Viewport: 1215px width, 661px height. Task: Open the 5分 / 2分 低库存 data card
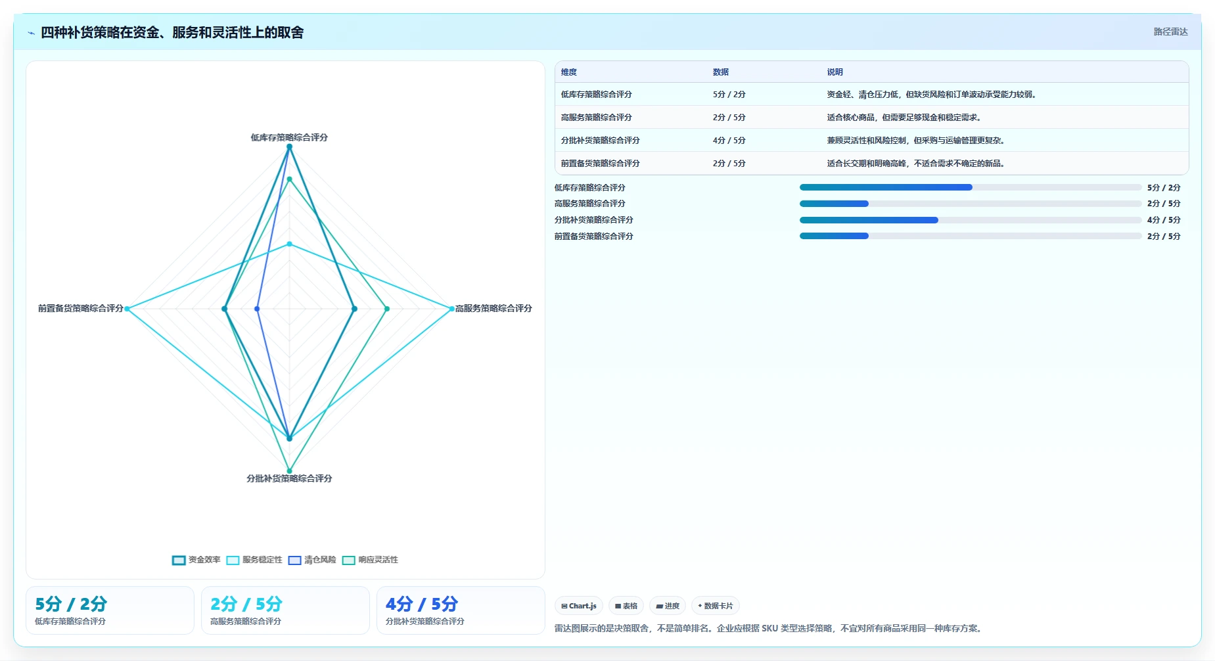(x=110, y=610)
